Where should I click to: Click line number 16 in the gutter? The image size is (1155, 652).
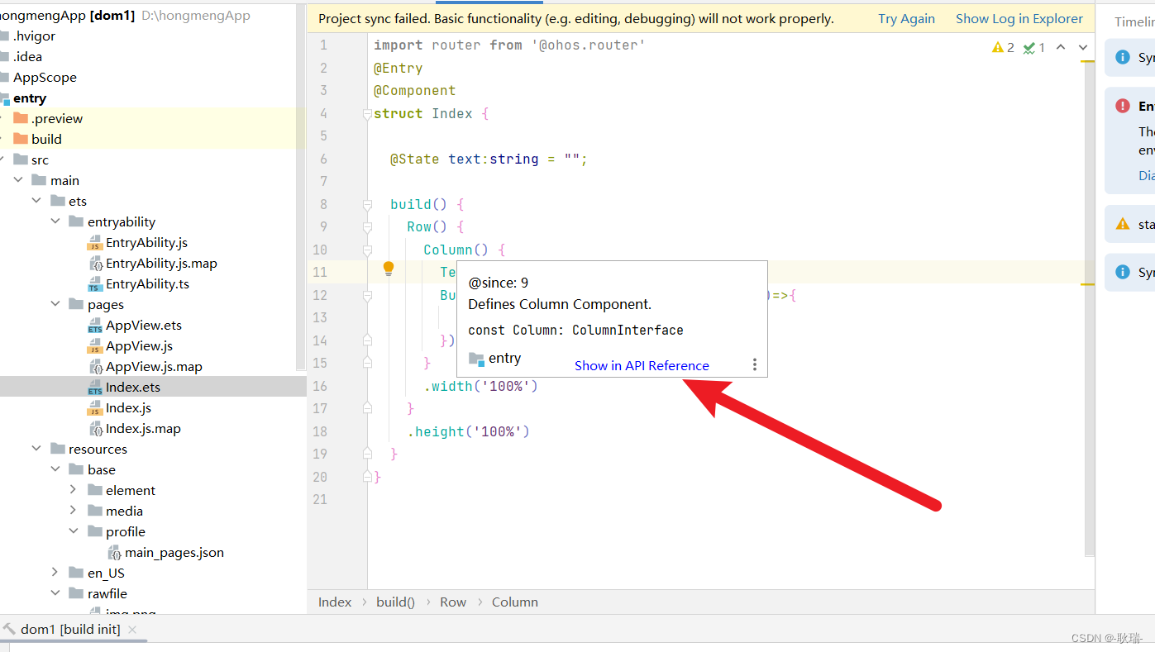(320, 386)
